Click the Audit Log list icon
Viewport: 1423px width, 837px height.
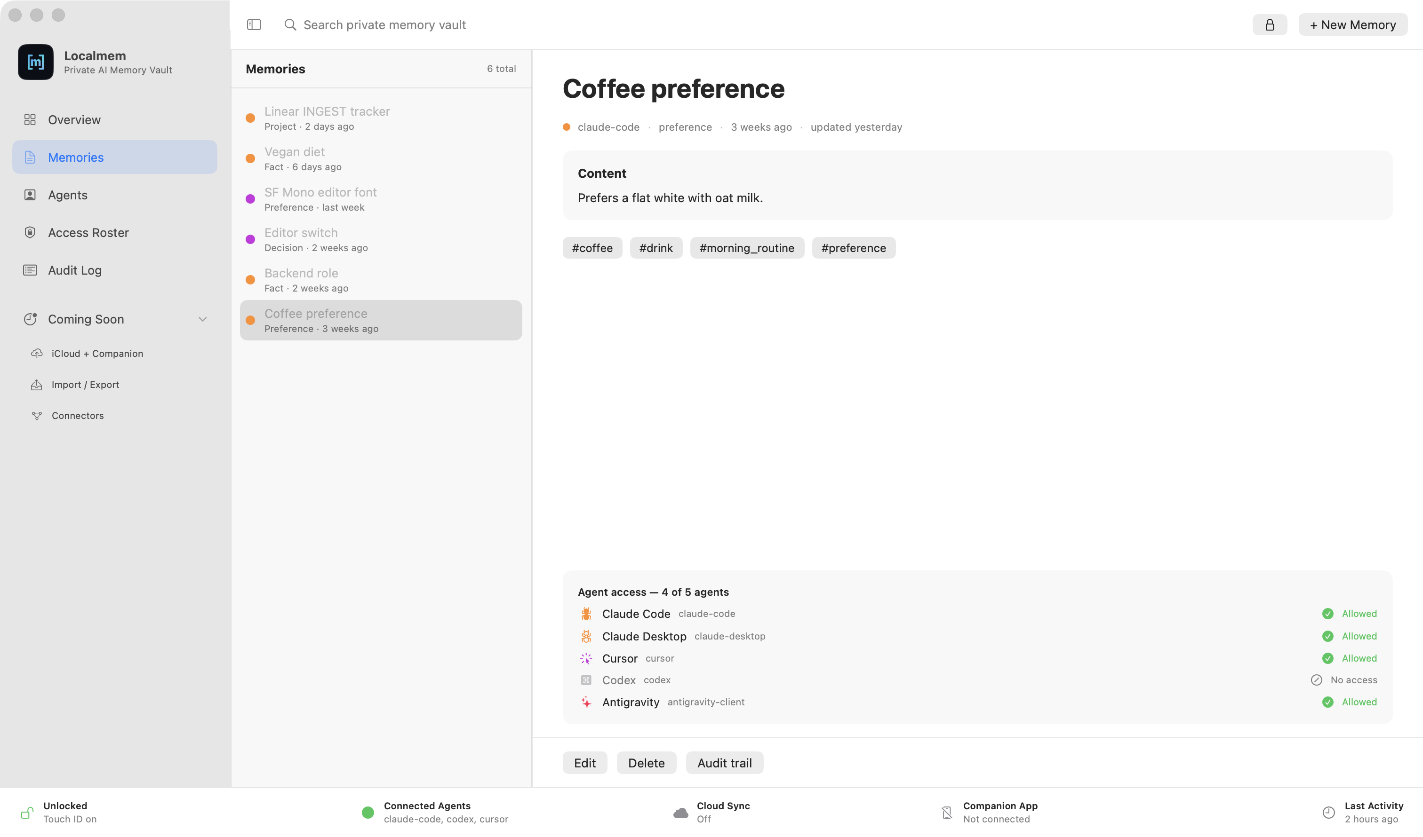click(x=30, y=270)
